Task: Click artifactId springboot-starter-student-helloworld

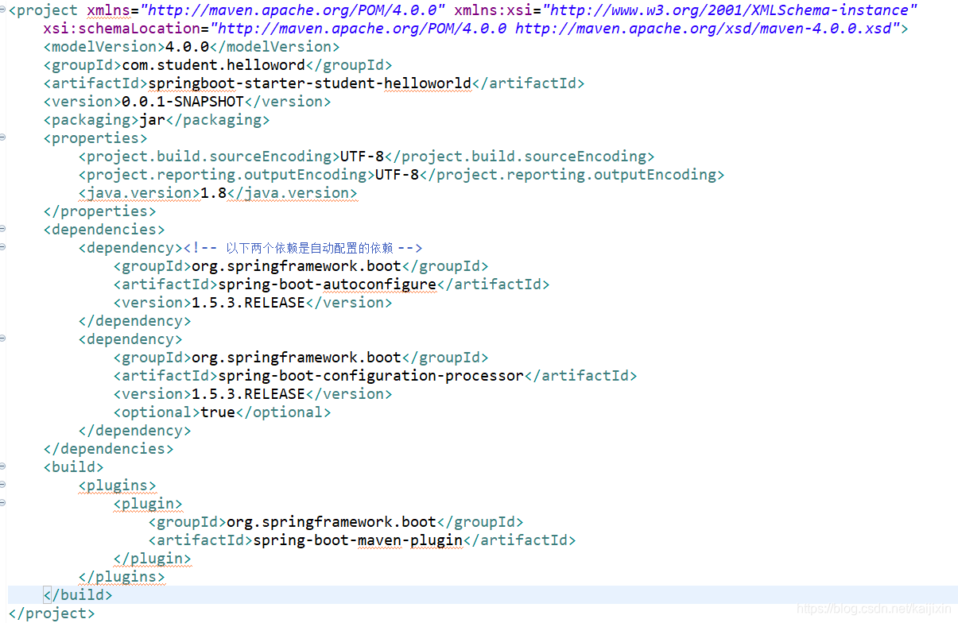Action: pos(309,83)
